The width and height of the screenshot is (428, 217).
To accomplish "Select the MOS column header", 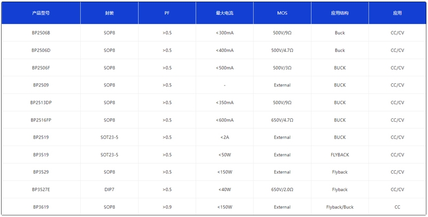I will [282, 13].
